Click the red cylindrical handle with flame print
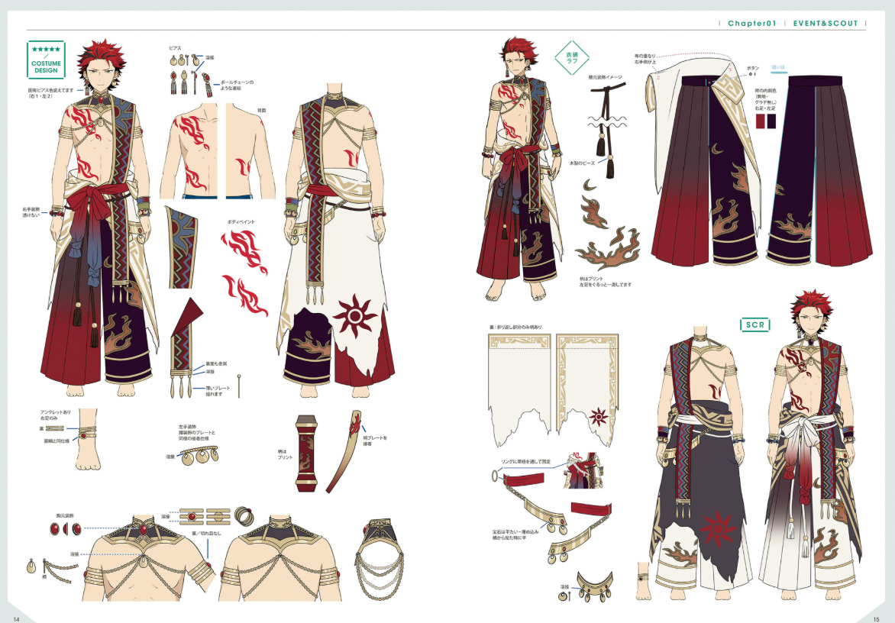 pyautogui.click(x=306, y=453)
